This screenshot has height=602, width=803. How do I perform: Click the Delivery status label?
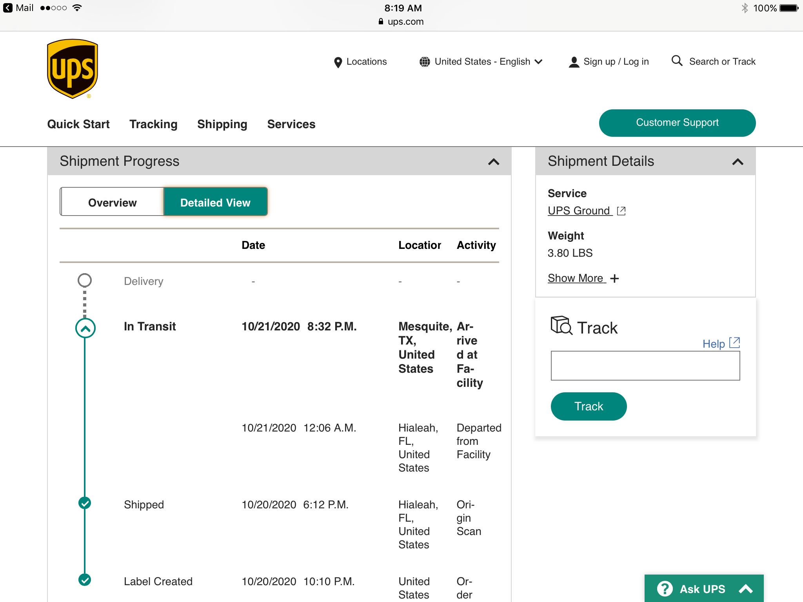point(144,281)
